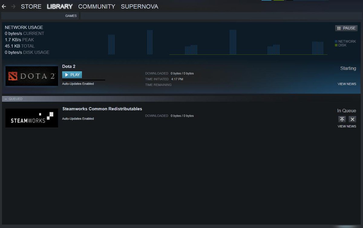Click the pause icon on the Pause button
Screen dimensions: 363x228
[339, 28]
